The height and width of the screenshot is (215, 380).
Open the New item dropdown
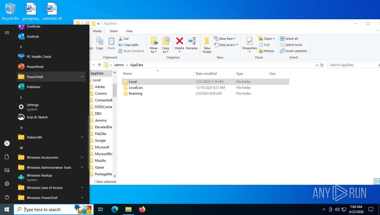[225, 39]
